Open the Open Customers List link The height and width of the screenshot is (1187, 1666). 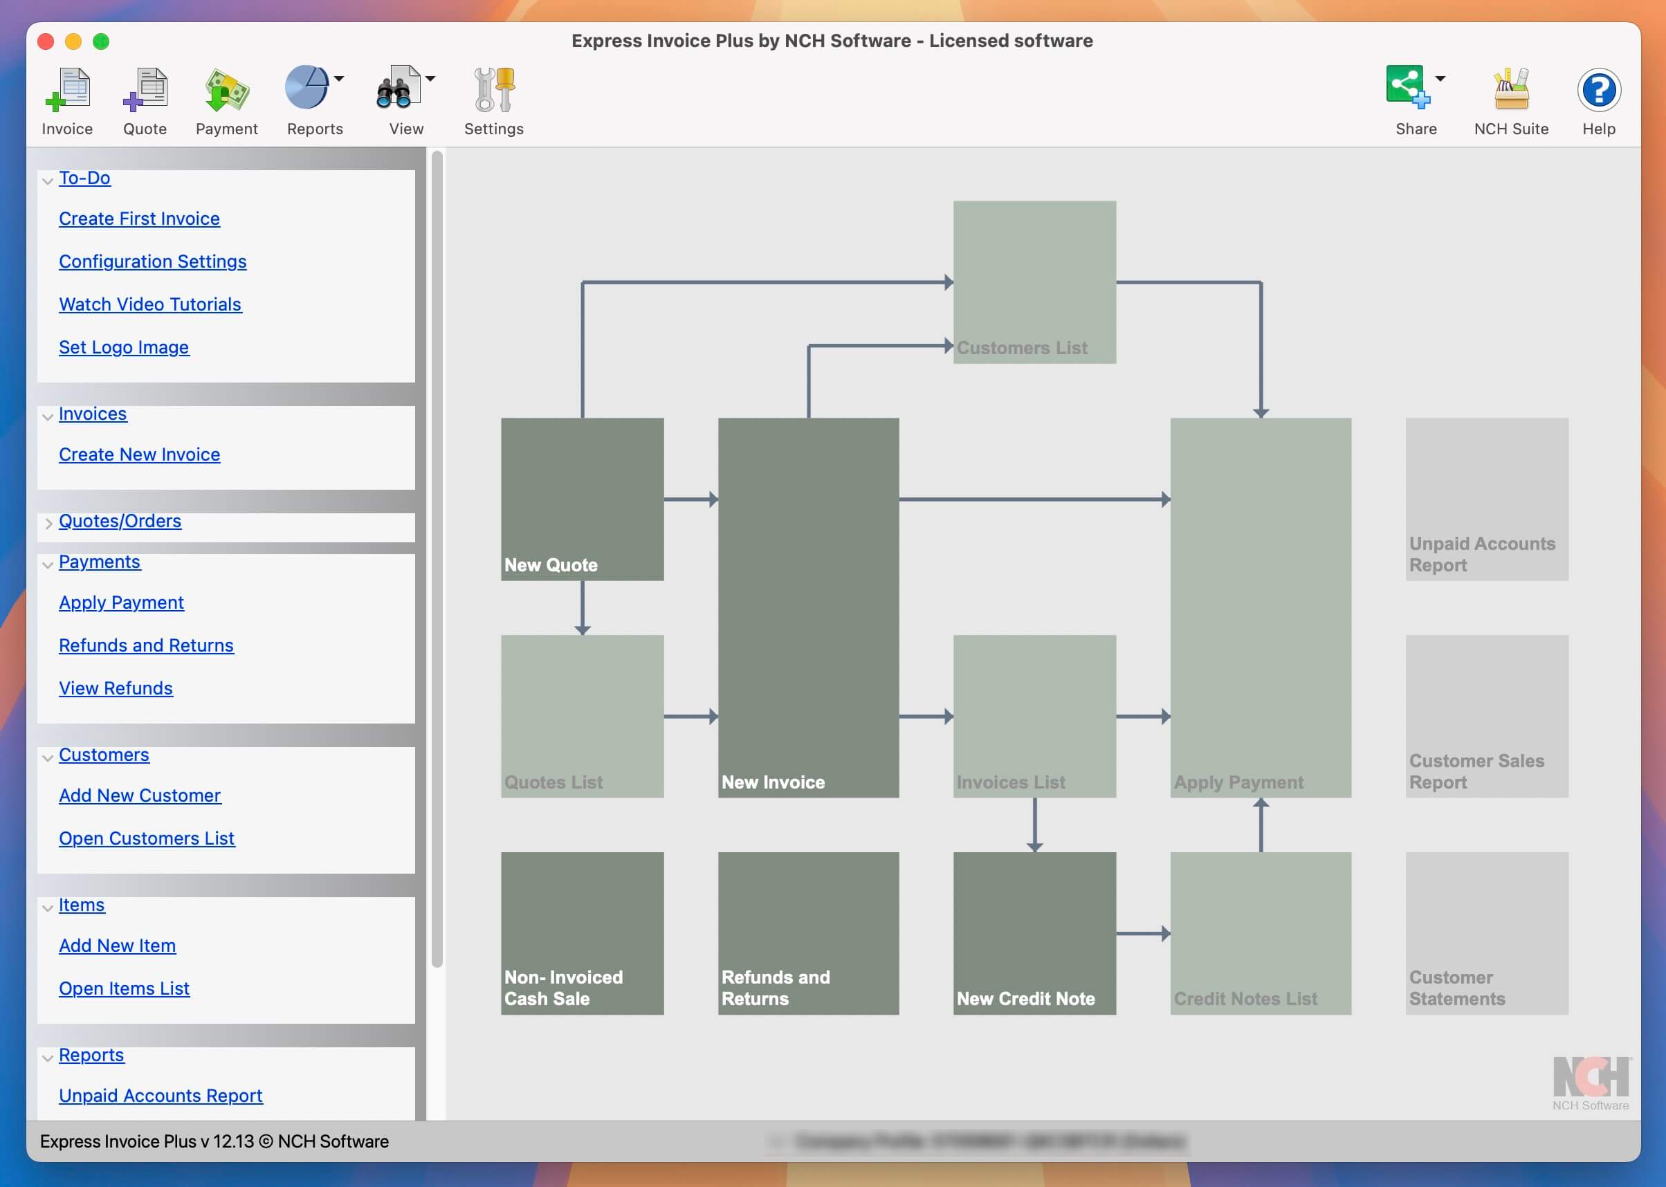click(x=147, y=838)
